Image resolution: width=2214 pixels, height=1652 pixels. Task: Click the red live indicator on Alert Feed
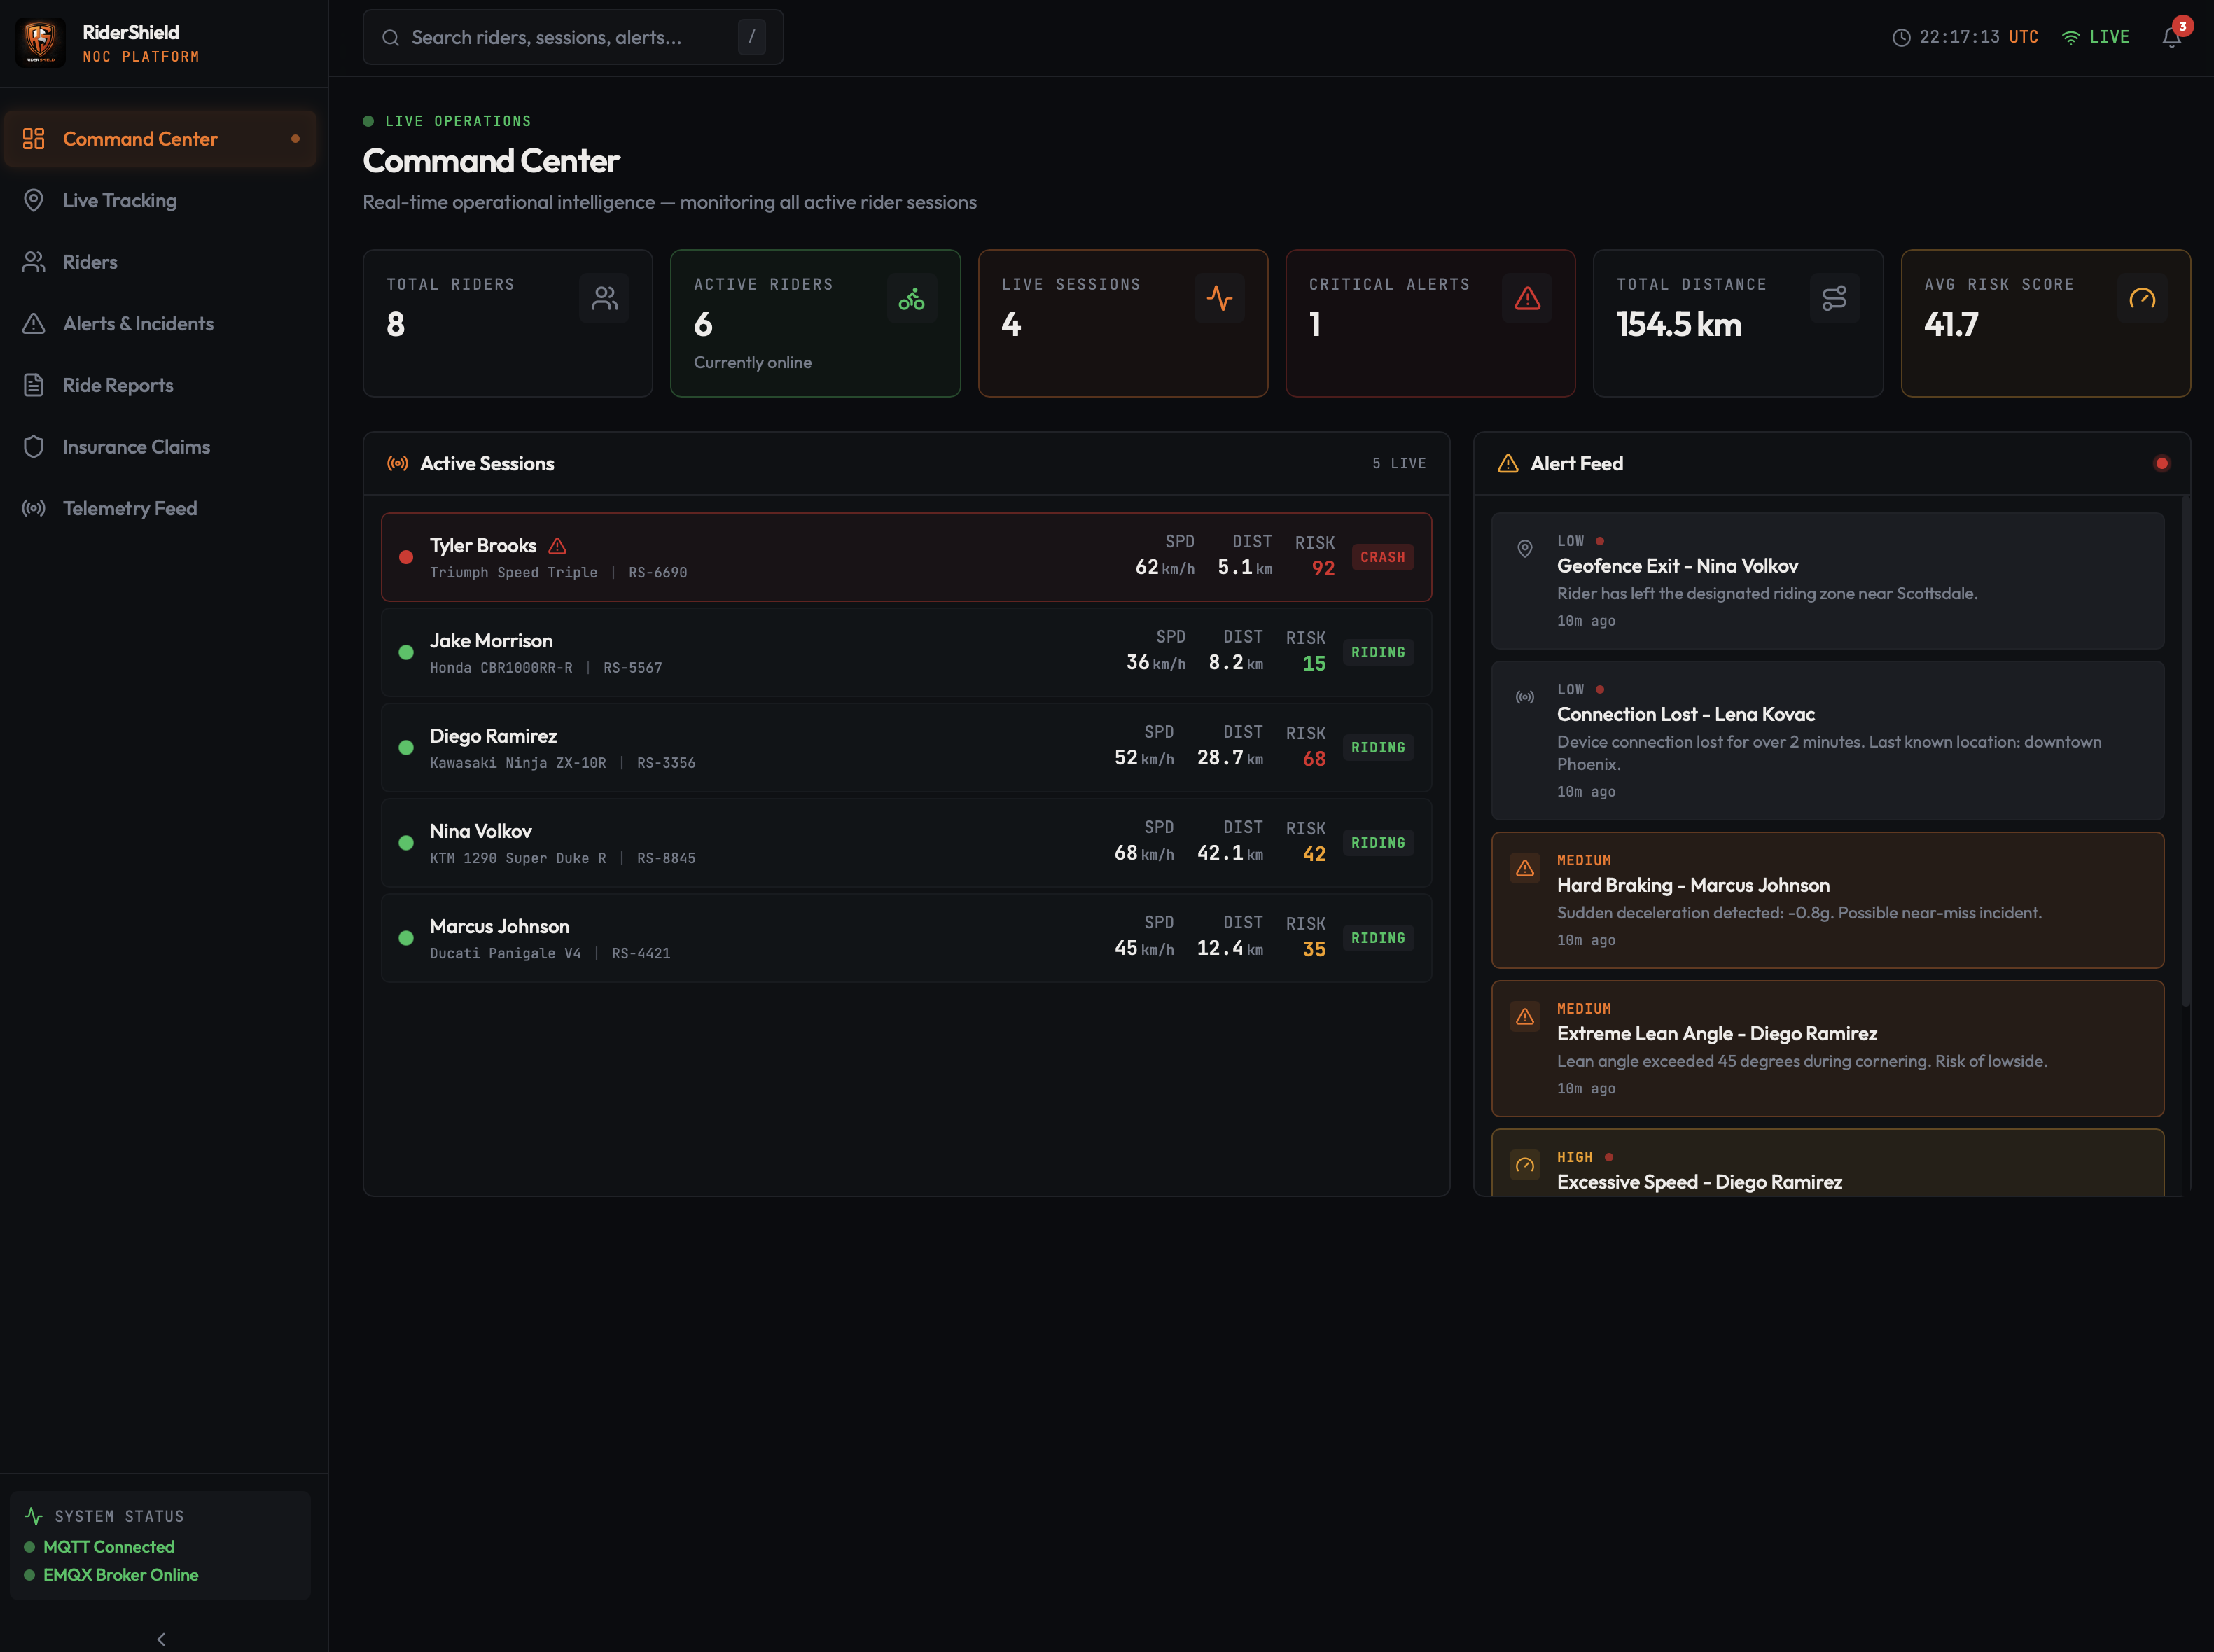[2161, 463]
